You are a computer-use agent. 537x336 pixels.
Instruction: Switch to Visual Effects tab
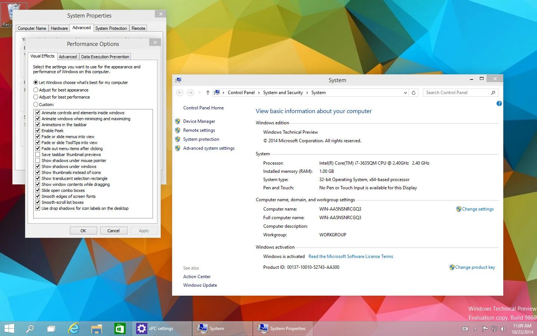coord(42,56)
